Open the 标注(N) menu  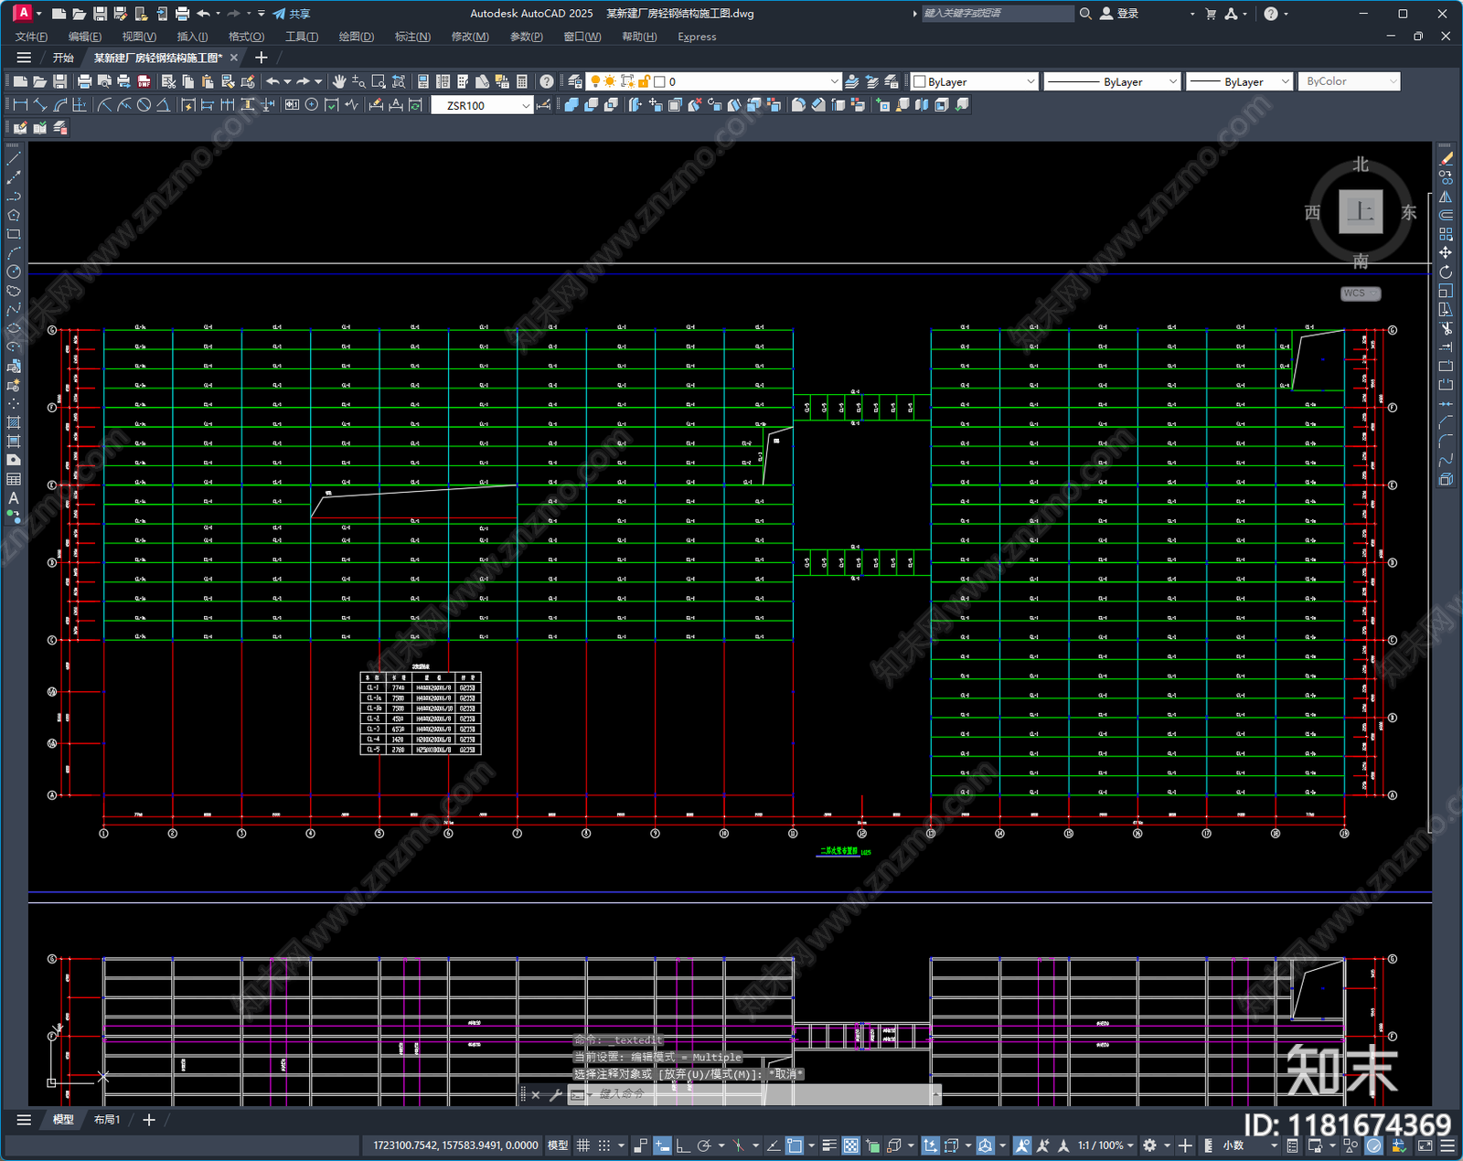(412, 37)
